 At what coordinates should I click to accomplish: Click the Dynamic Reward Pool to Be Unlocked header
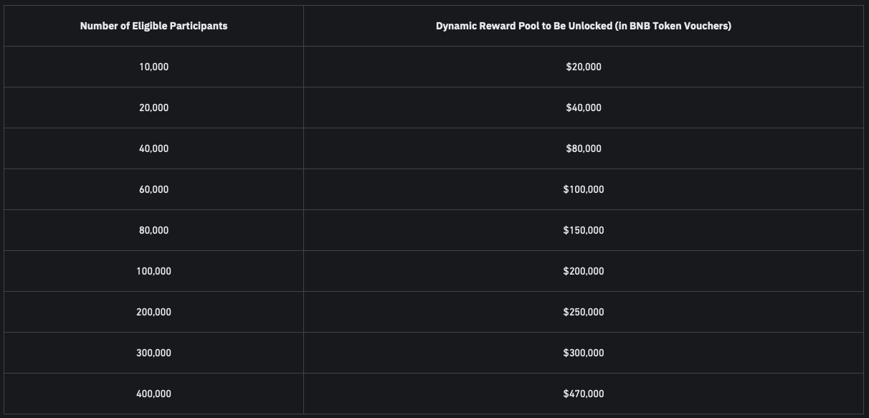pyautogui.click(x=583, y=26)
